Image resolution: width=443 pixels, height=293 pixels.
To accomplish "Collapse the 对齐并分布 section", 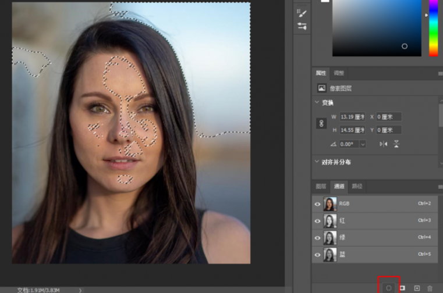I will click(317, 162).
